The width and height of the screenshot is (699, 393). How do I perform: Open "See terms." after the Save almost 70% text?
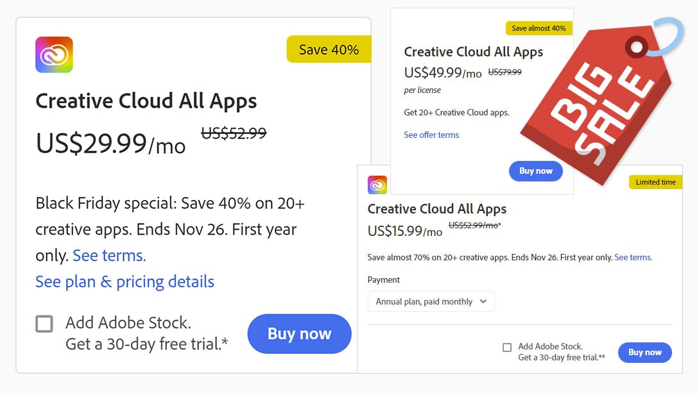point(633,257)
